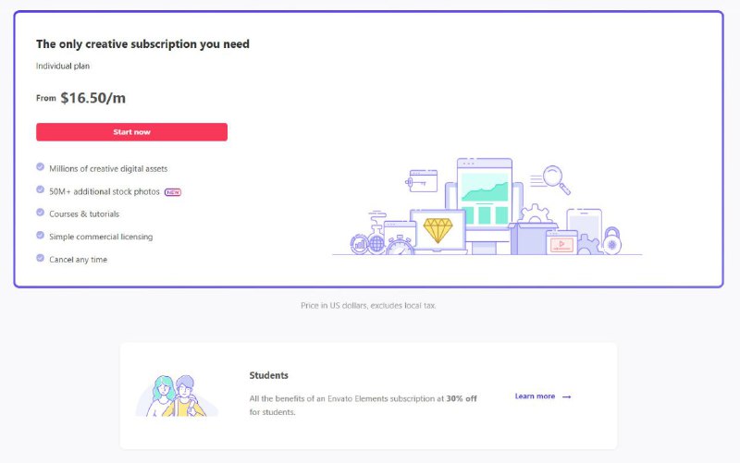Click the red Start now button
Viewport: 740px width, 463px height.
tap(131, 132)
